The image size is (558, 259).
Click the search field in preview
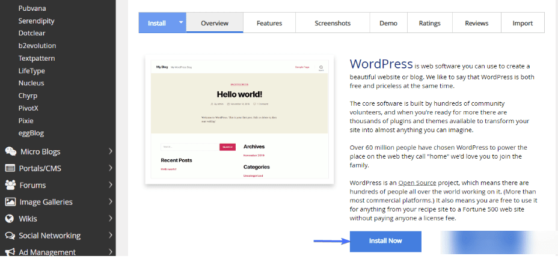pyautogui.click(x=190, y=147)
